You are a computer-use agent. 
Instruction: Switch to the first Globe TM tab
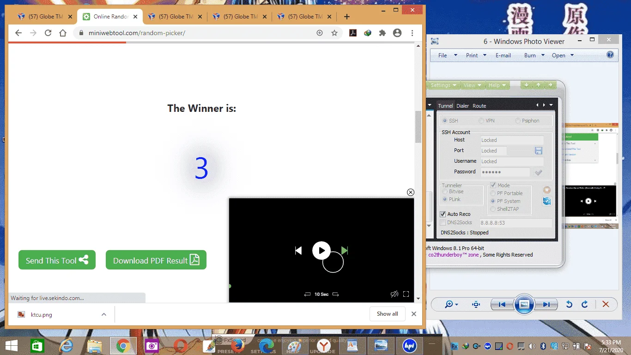(x=45, y=17)
